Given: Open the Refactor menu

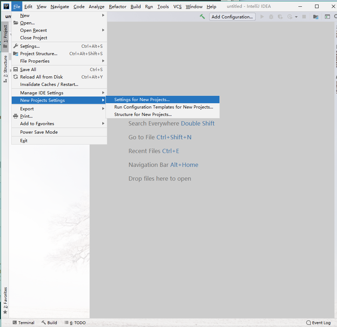Looking at the screenshot, I should (118, 7).
